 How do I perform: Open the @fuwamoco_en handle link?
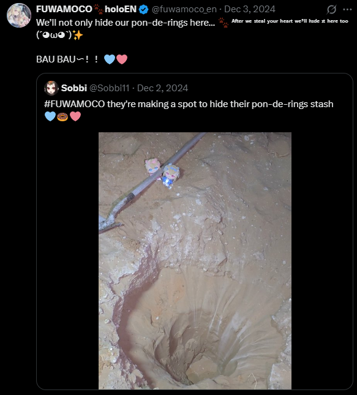pyautogui.click(x=184, y=9)
